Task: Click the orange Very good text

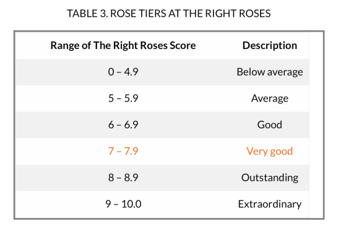Action: (270, 151)
